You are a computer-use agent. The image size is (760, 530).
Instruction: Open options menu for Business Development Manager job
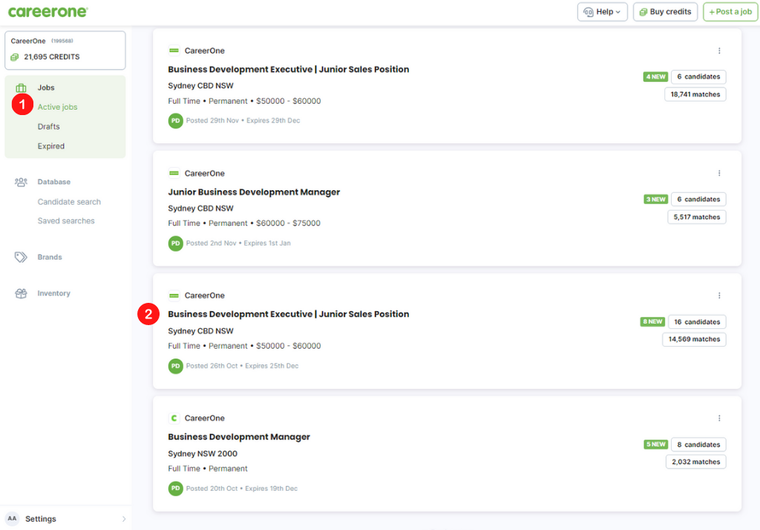(719, 418)
